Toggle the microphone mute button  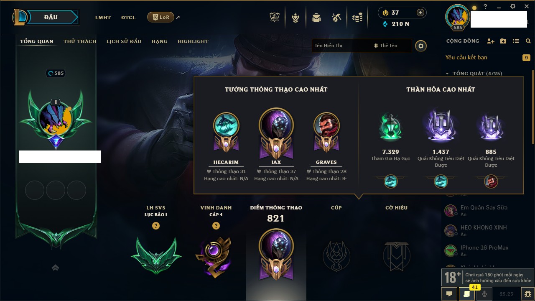pyautogui.click(x=484, y=294)
